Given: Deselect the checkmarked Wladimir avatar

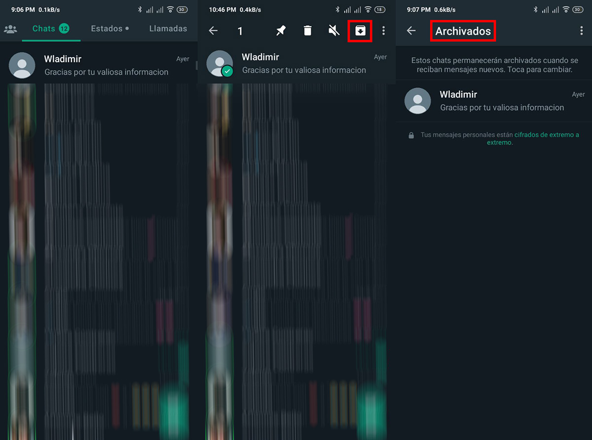Looking at the screenshot, I should [220, 64].
